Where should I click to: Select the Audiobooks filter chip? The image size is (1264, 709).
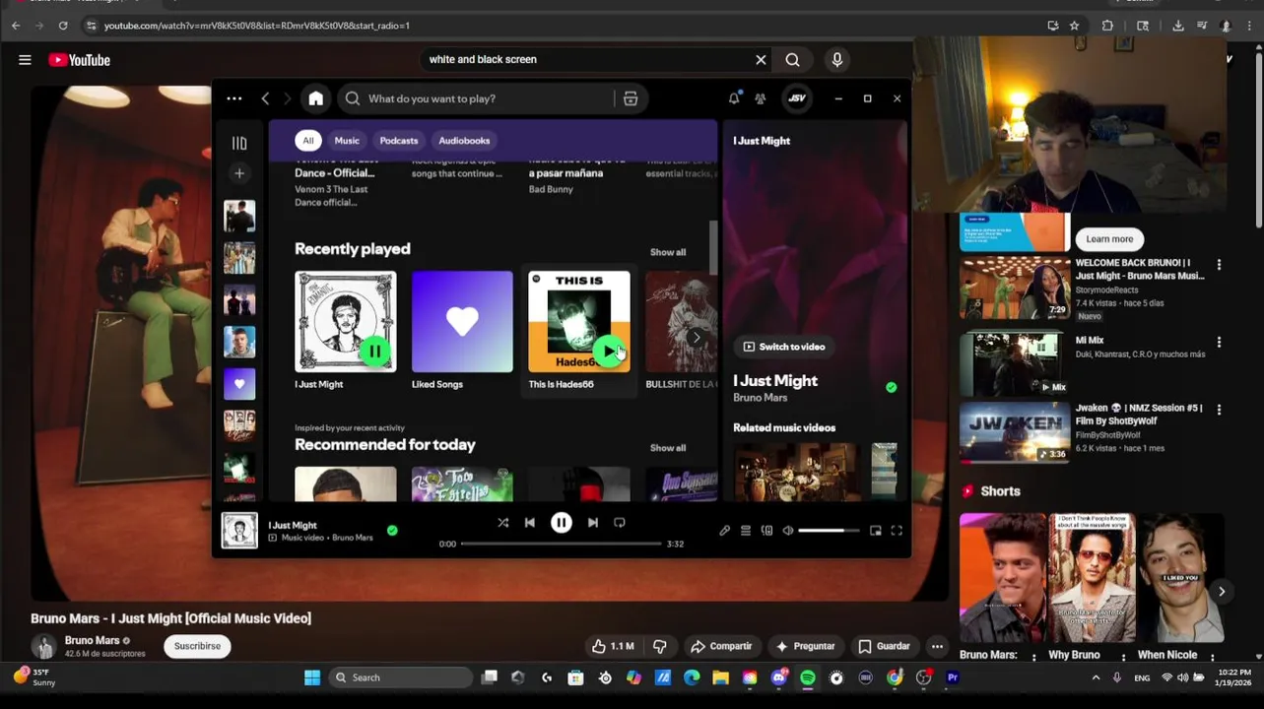(464, 141)
